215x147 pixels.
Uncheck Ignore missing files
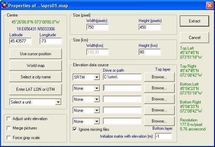click(x=75, y=129)
